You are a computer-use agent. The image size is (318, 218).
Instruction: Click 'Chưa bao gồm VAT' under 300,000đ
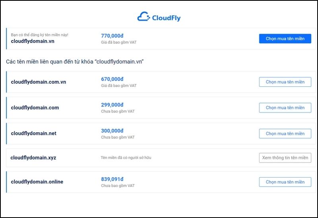[118, 137]
